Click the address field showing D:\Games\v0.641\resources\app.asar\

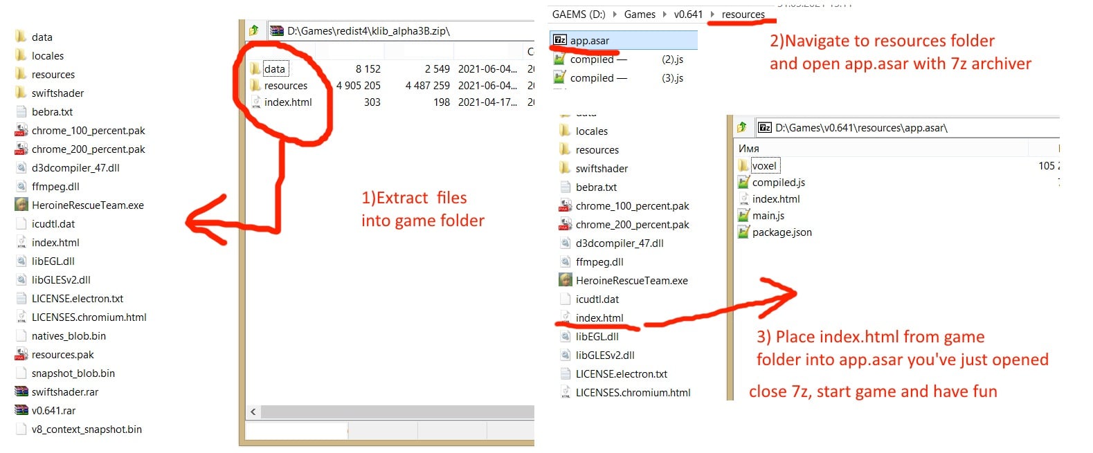pyautogui.click(x=908, y=127)
